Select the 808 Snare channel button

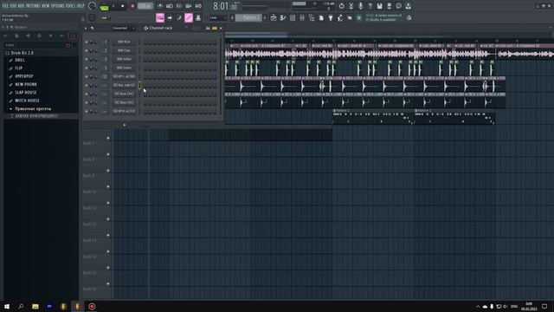[x=124, y=68]
